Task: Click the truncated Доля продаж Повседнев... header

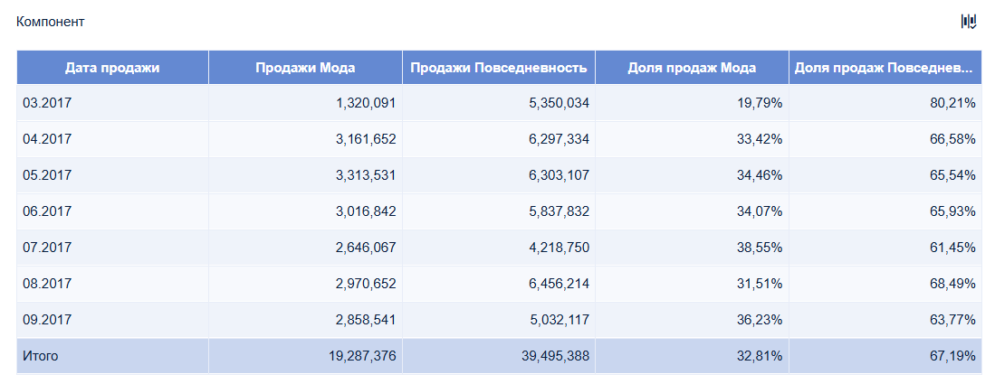Action: (x=884, y=68)
